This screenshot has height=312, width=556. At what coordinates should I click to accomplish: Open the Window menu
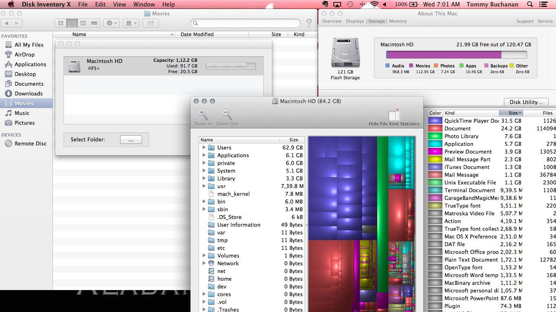(144, 4)
